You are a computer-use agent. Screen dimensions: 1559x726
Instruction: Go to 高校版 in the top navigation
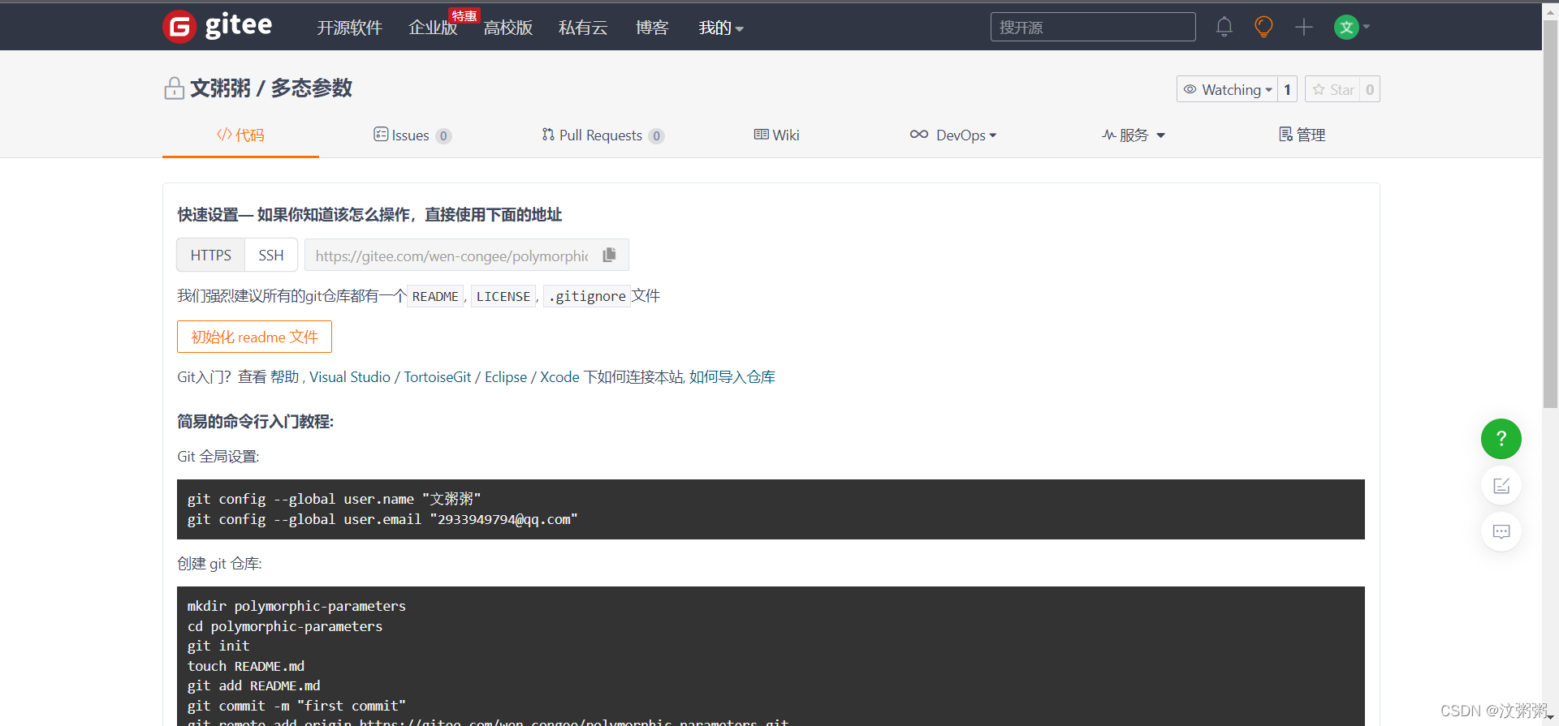point(508,28)
